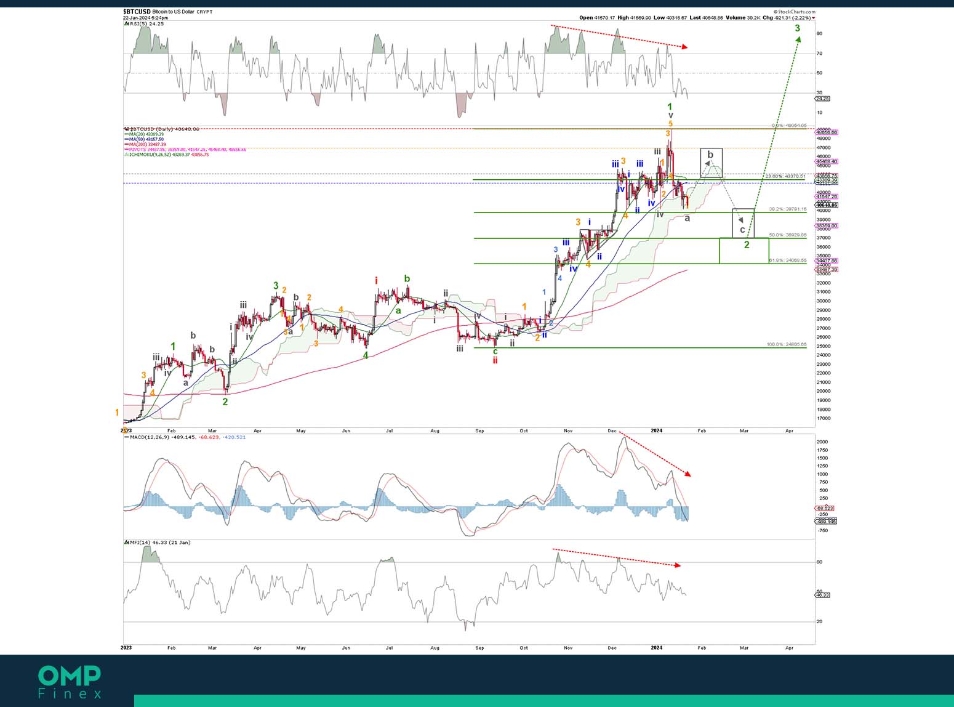Click the 24.25 RSI value tag
Image resolution: width=954 pixels, height=707 pixels.
click(822, 99)
